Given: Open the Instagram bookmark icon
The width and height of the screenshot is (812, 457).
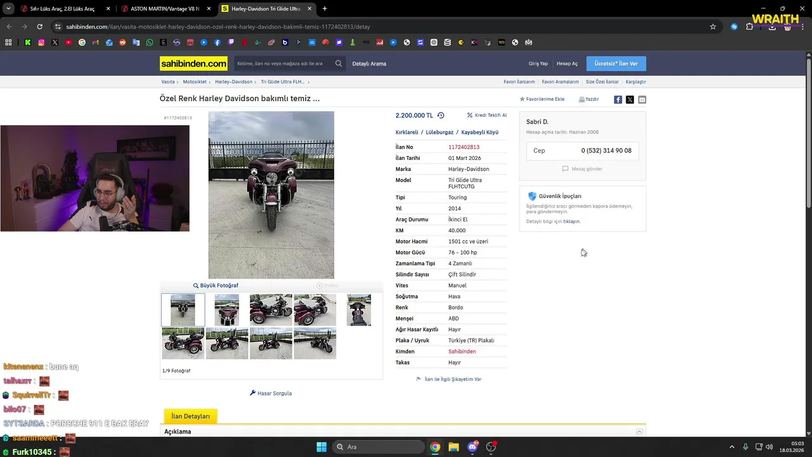Looking at the screenshot, I should (41, 43).
